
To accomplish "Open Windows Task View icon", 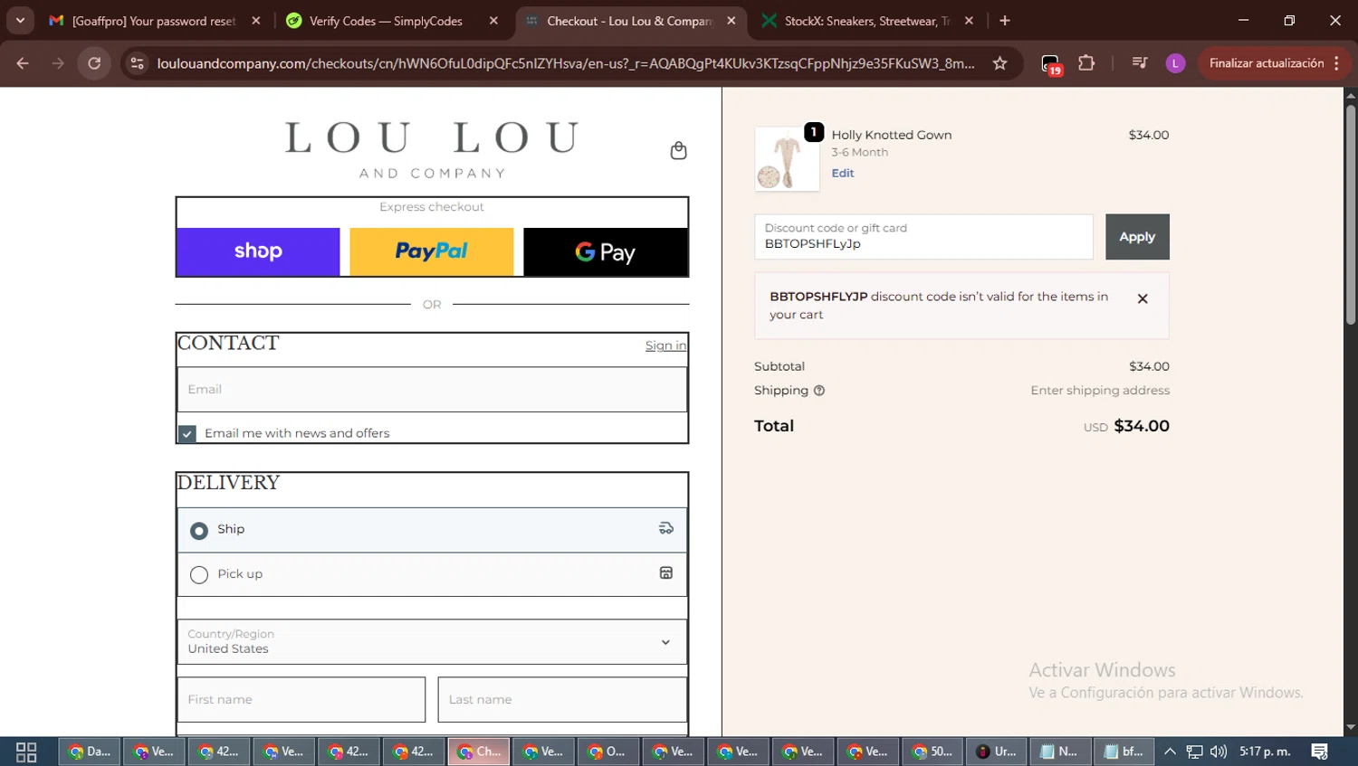I will [x=26, y=752].
